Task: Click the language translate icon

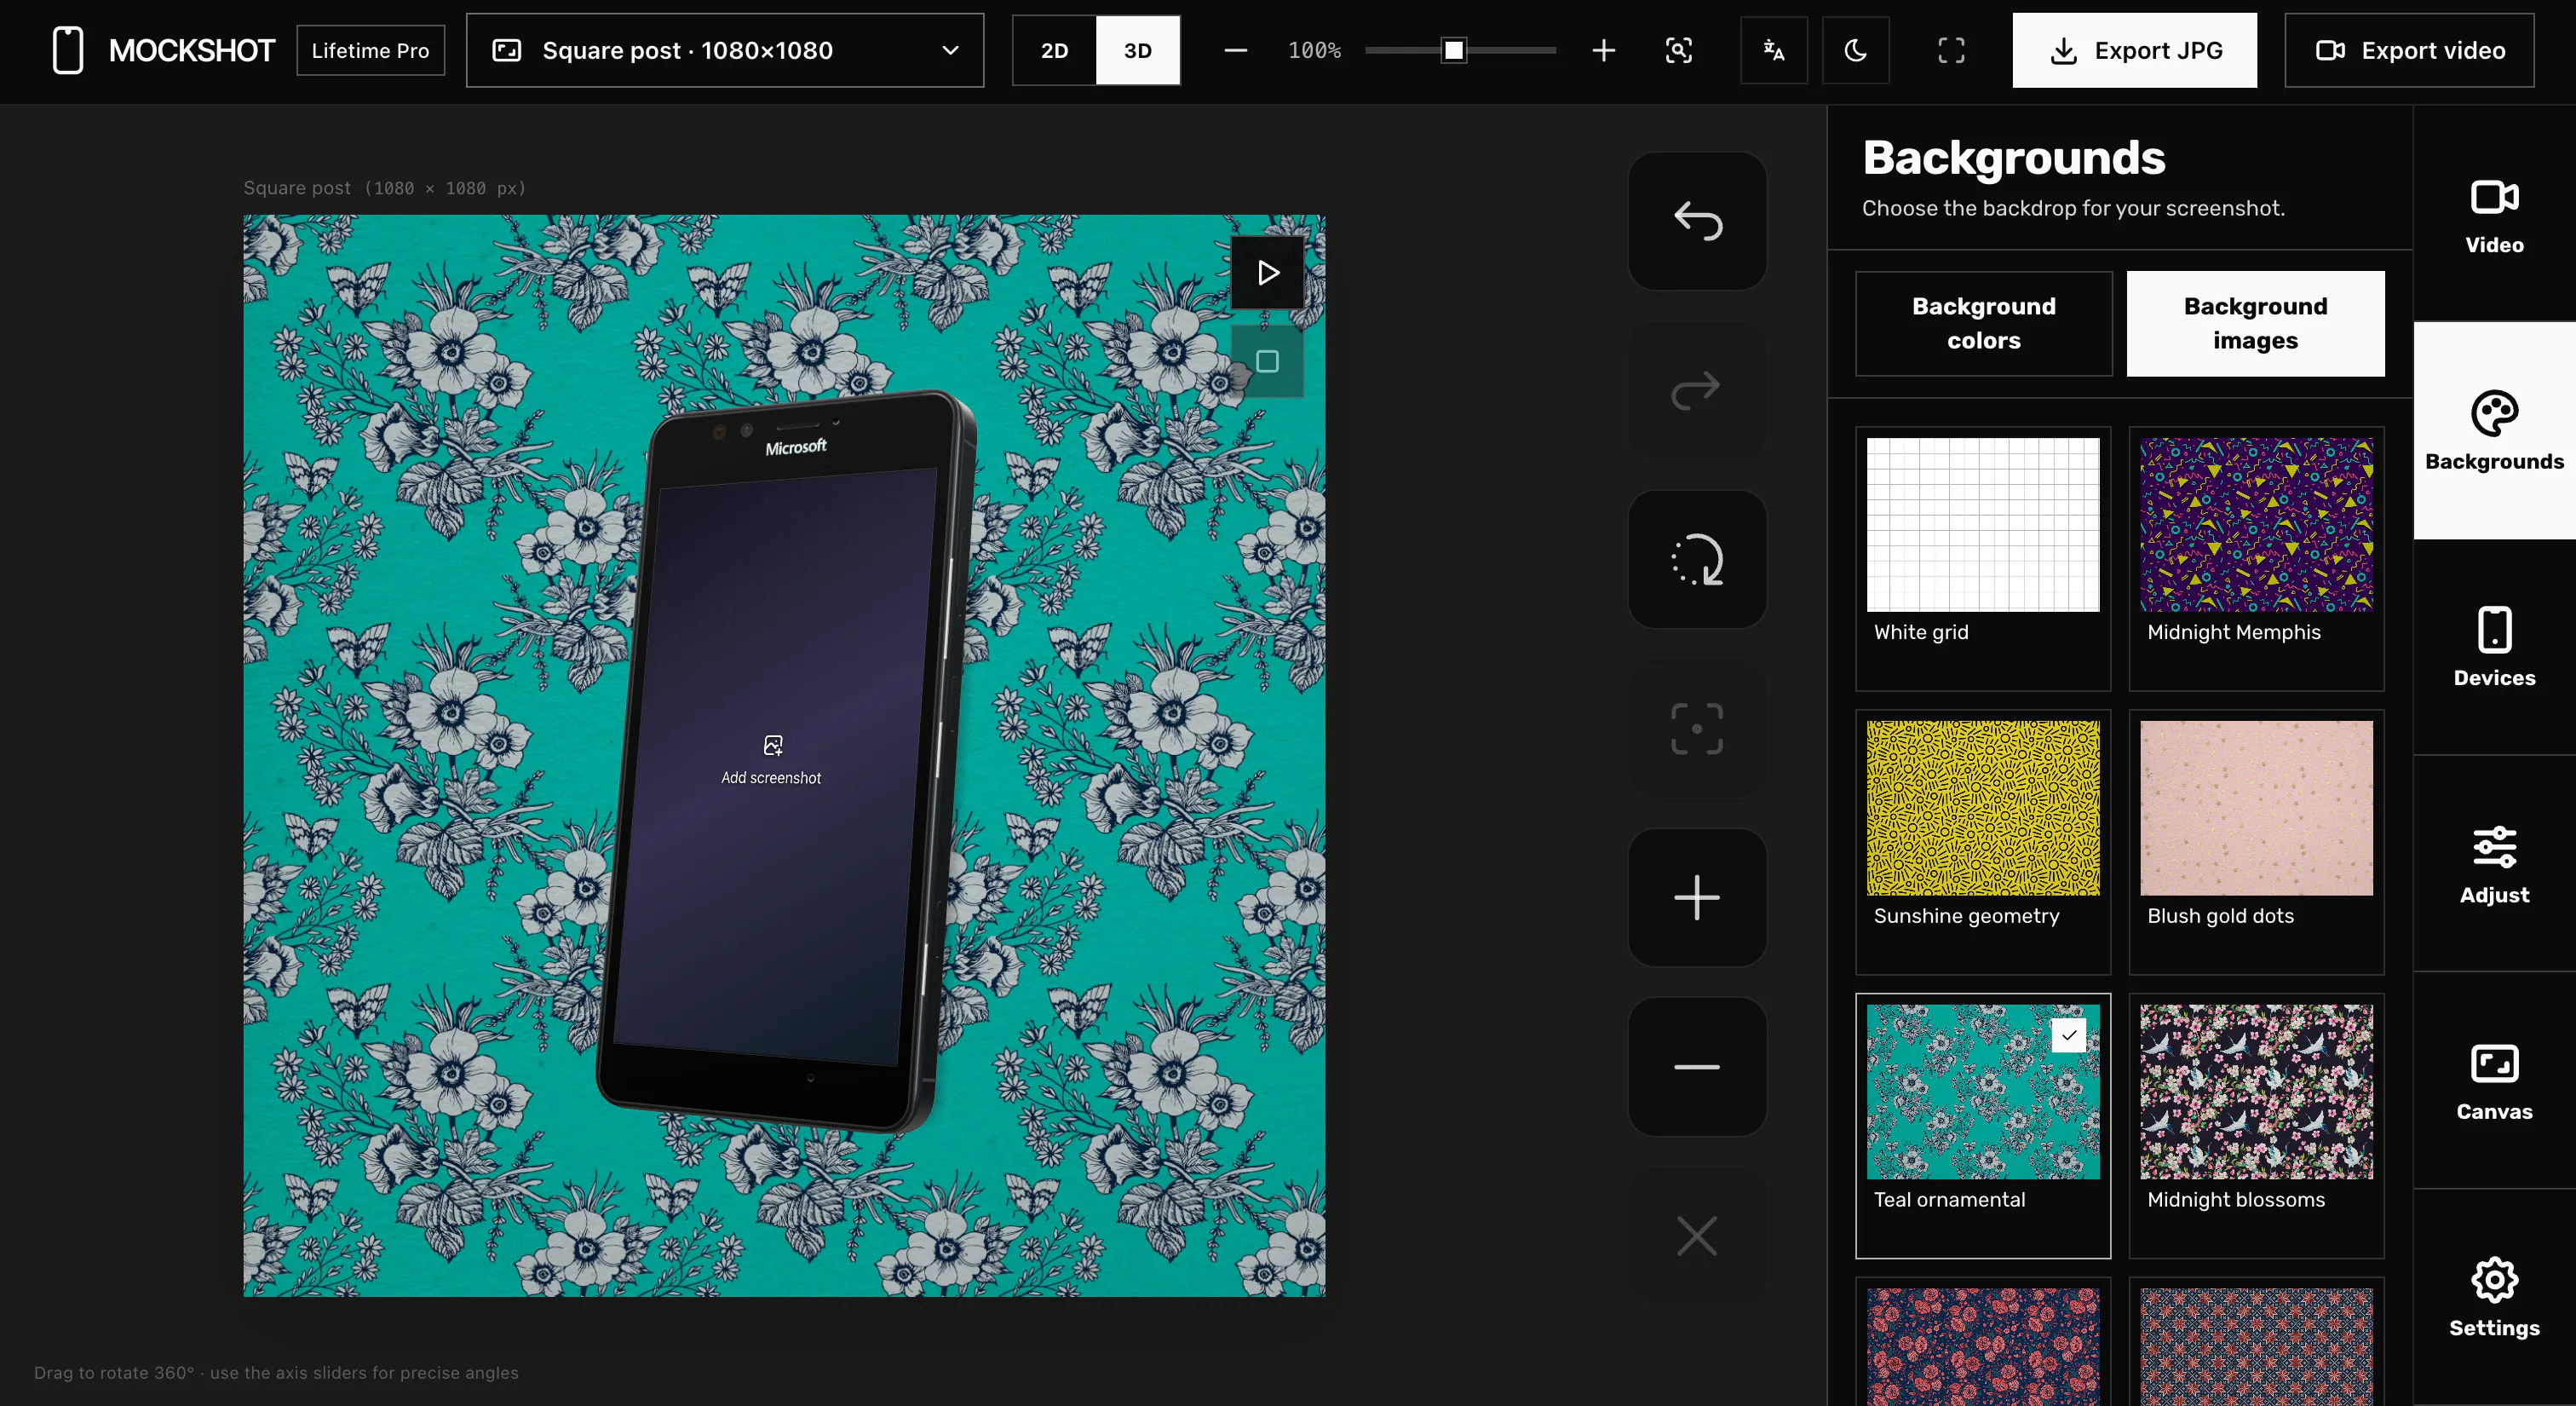Action: coord(1774,50)
